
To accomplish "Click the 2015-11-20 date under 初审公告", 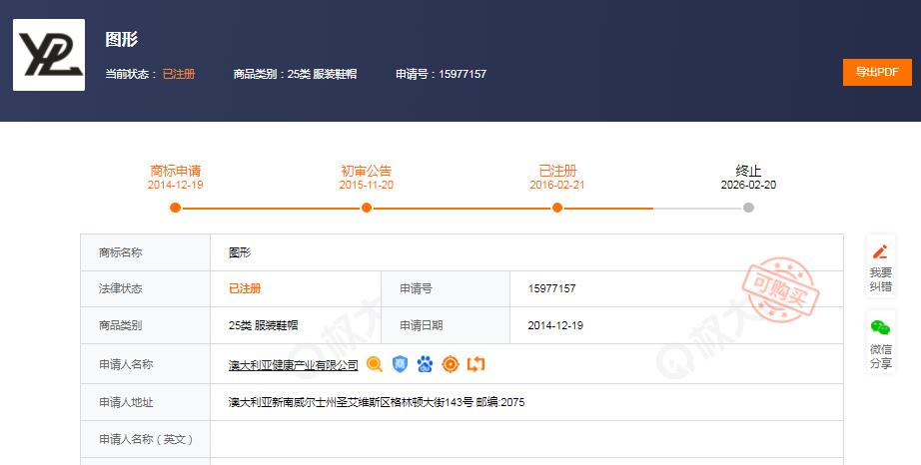I will click(366, 185).
